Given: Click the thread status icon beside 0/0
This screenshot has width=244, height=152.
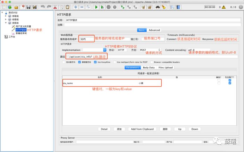Looking at the screenshot, I should click(x=241, y=7).
